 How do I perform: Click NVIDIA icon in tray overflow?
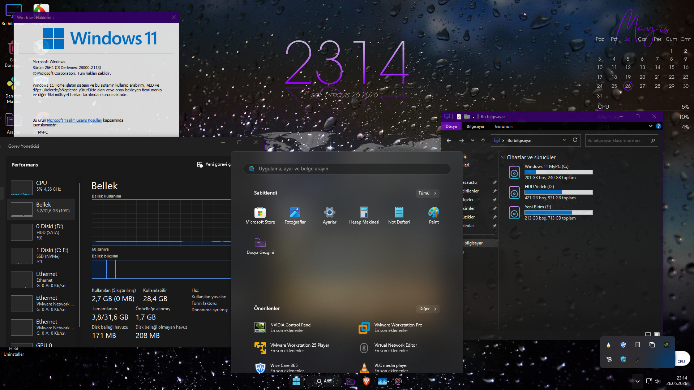pos(666,345)
